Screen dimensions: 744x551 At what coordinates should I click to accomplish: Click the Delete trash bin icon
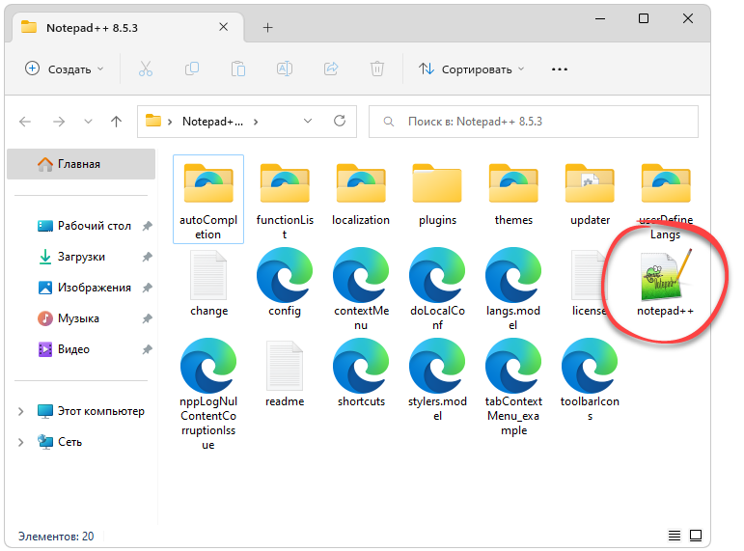(x=377, y=69)
